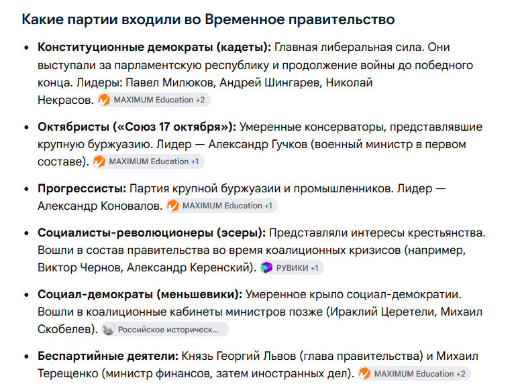Click the bold term Прогрессисты
This screenshot has height=388, width=518.
tap(82, 189)
